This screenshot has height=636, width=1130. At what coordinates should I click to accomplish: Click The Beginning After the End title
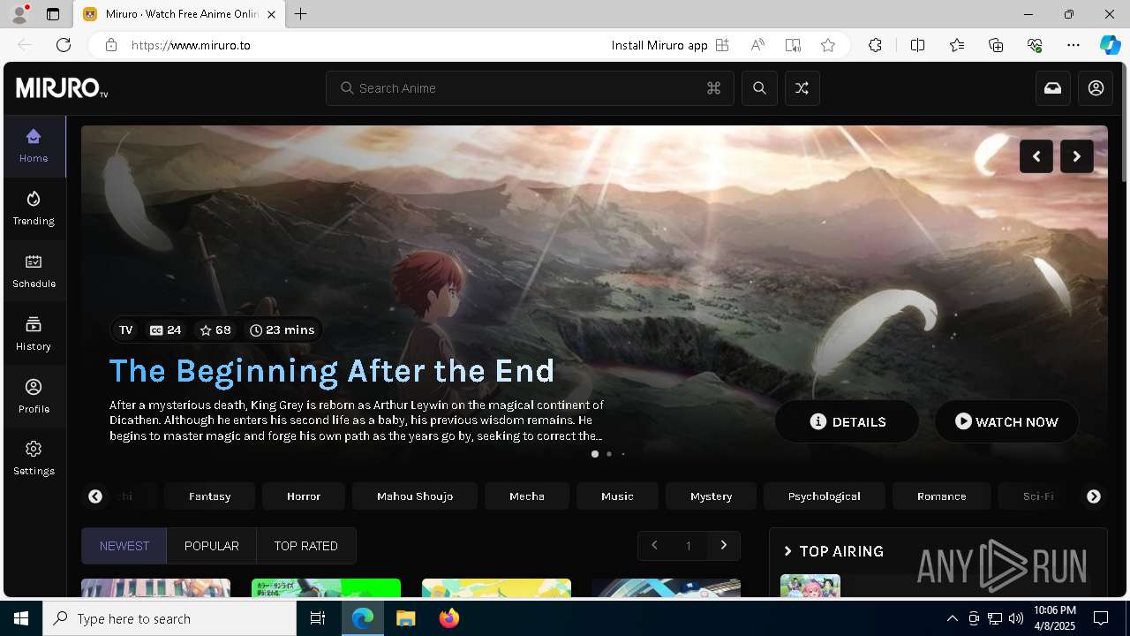coord(332,370)
